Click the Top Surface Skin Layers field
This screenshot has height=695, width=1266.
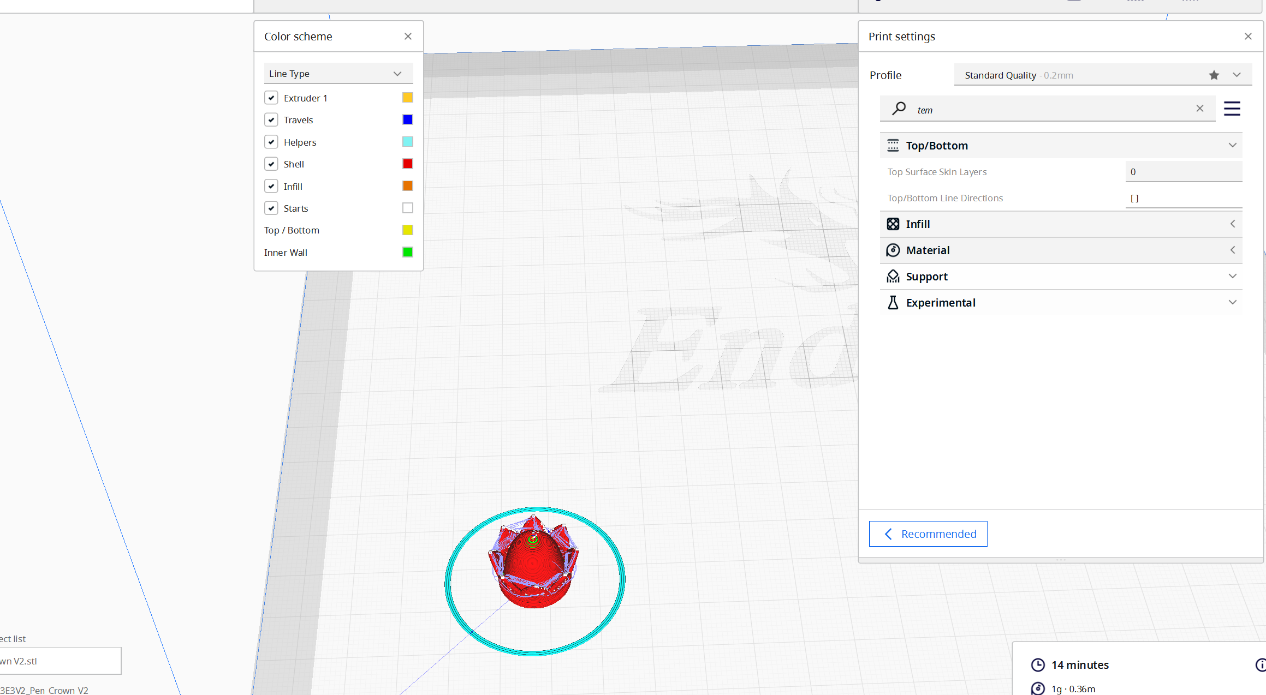click(x=1184, y=171)
